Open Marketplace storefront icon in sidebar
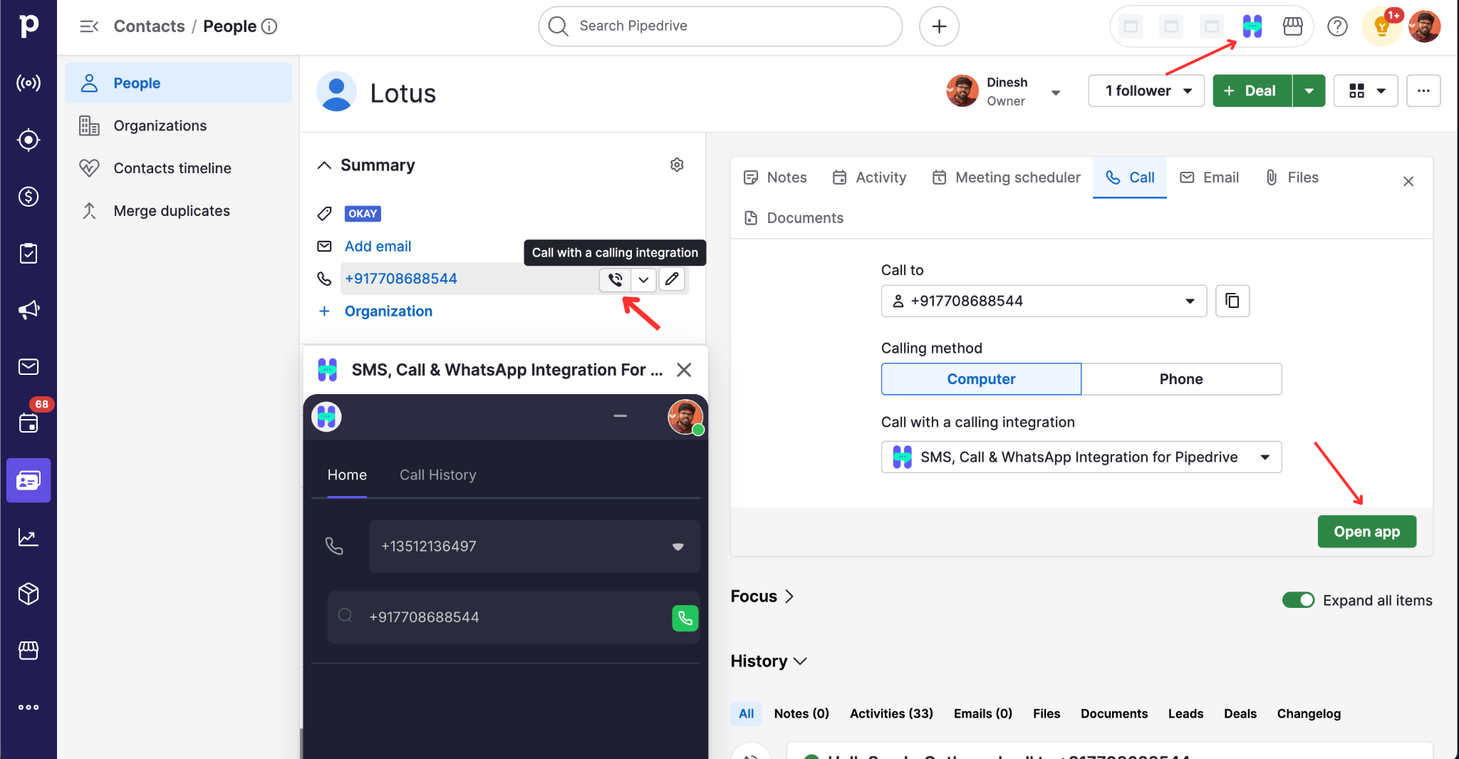The height and width of the screenshot is (759, 1459). [28, 651]
